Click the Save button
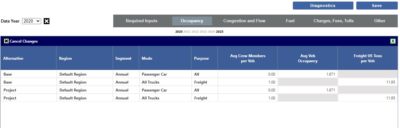 tap(377, 6)
